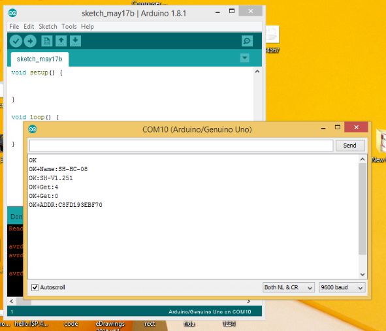Viewport: 386px width, 331px height.
Task: Click the void setup() code line
Action: coord(37,72)
